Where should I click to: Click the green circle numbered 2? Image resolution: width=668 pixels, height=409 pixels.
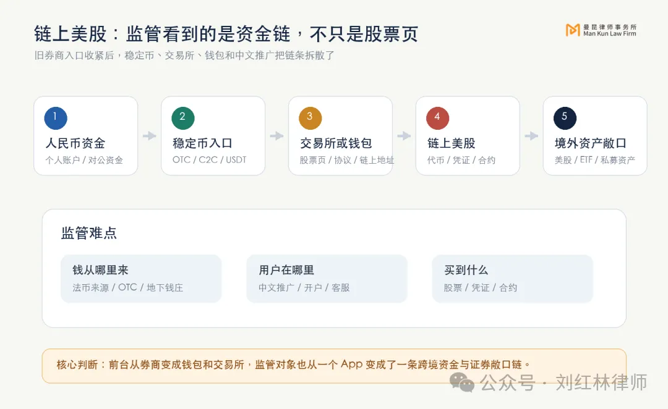pyautogui.click(x=183, y=118)
